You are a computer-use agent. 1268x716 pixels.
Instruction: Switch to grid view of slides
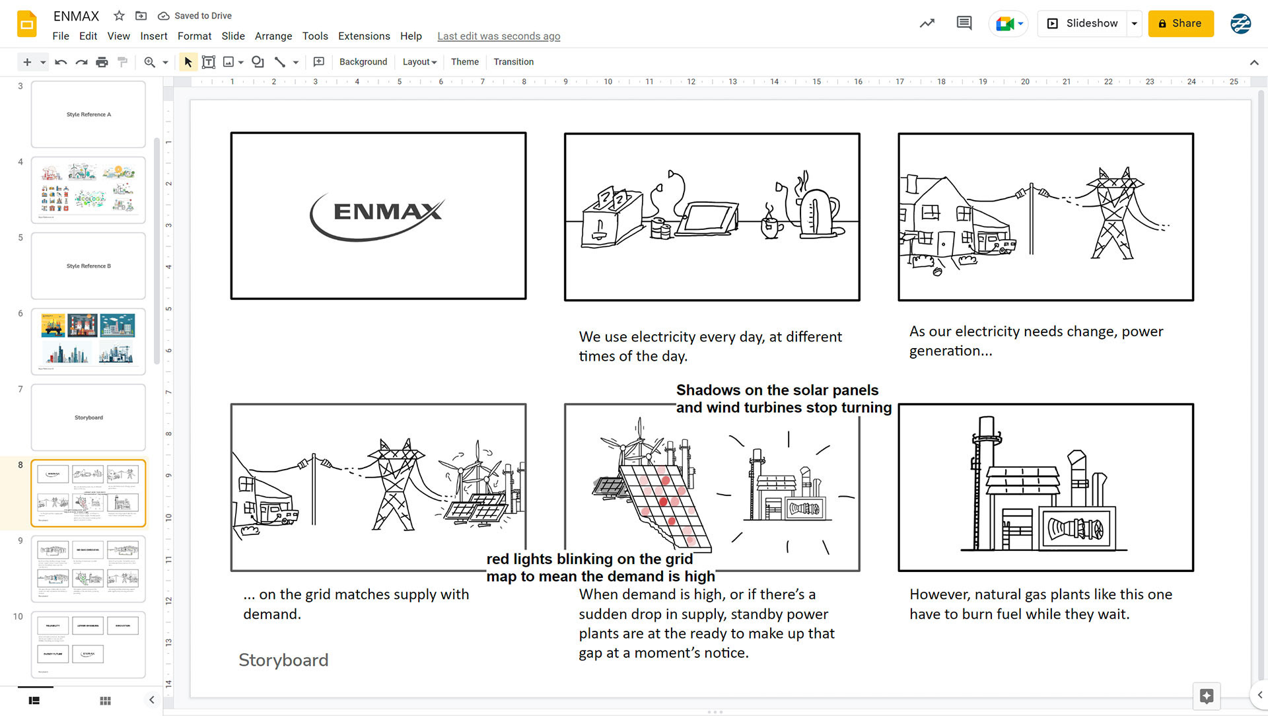105,700
